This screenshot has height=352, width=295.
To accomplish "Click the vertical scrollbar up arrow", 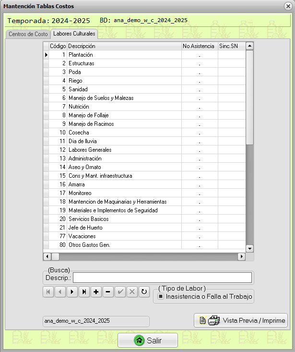I will (249, 46).
